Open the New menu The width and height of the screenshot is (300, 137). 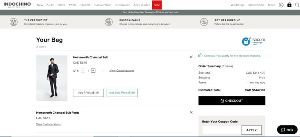(40, 5)
